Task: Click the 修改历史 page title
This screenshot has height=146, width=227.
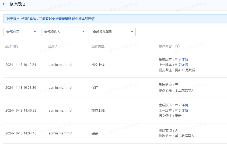Action: click(x=17, y=4)
